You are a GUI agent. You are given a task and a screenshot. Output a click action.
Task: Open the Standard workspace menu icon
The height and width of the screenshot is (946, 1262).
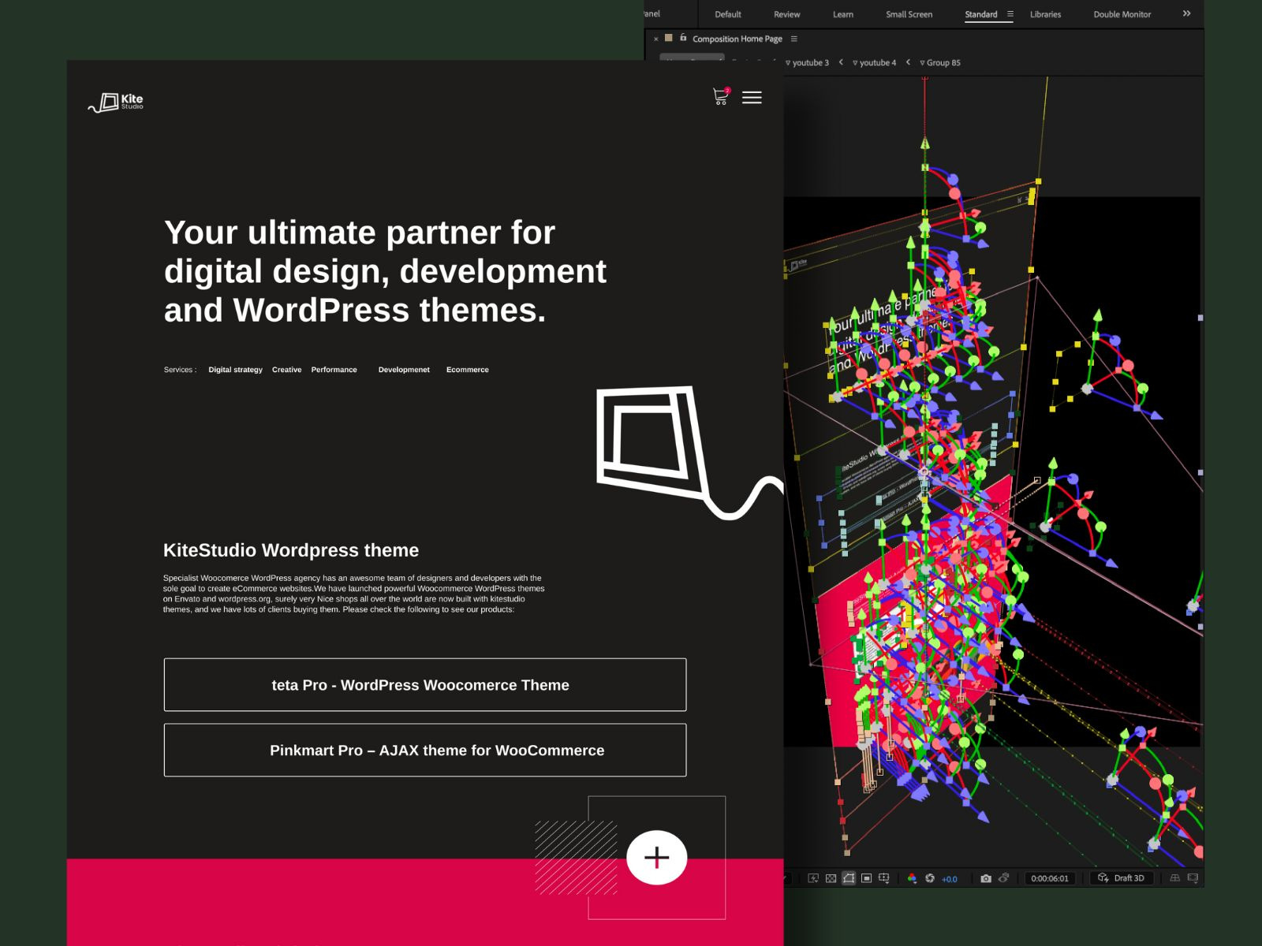[1010, 14]
